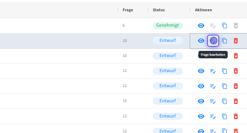This screenshot has height=133, width=247.
Task: Copy the highlighted row using its duplicate icon
Action: 224,41
